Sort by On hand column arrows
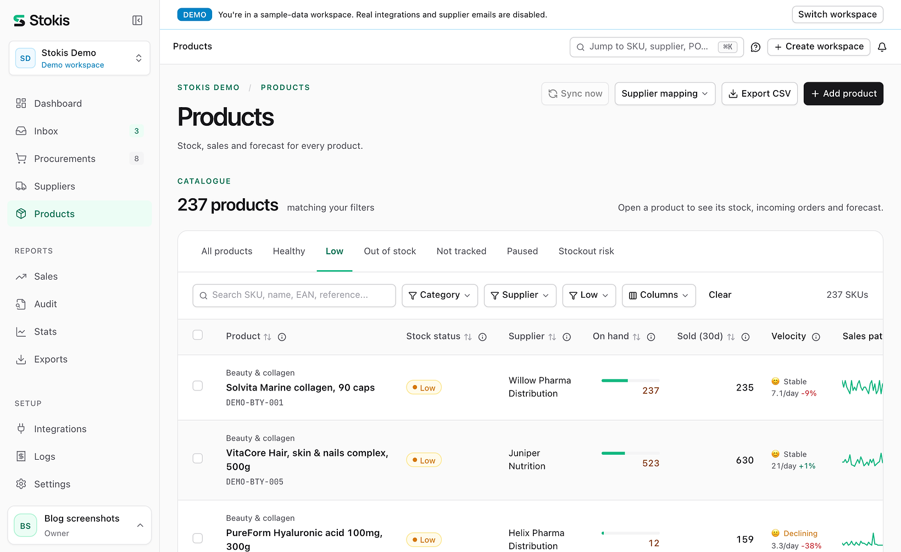The height and width of the screenshot is (552, 901). point(636,337)
